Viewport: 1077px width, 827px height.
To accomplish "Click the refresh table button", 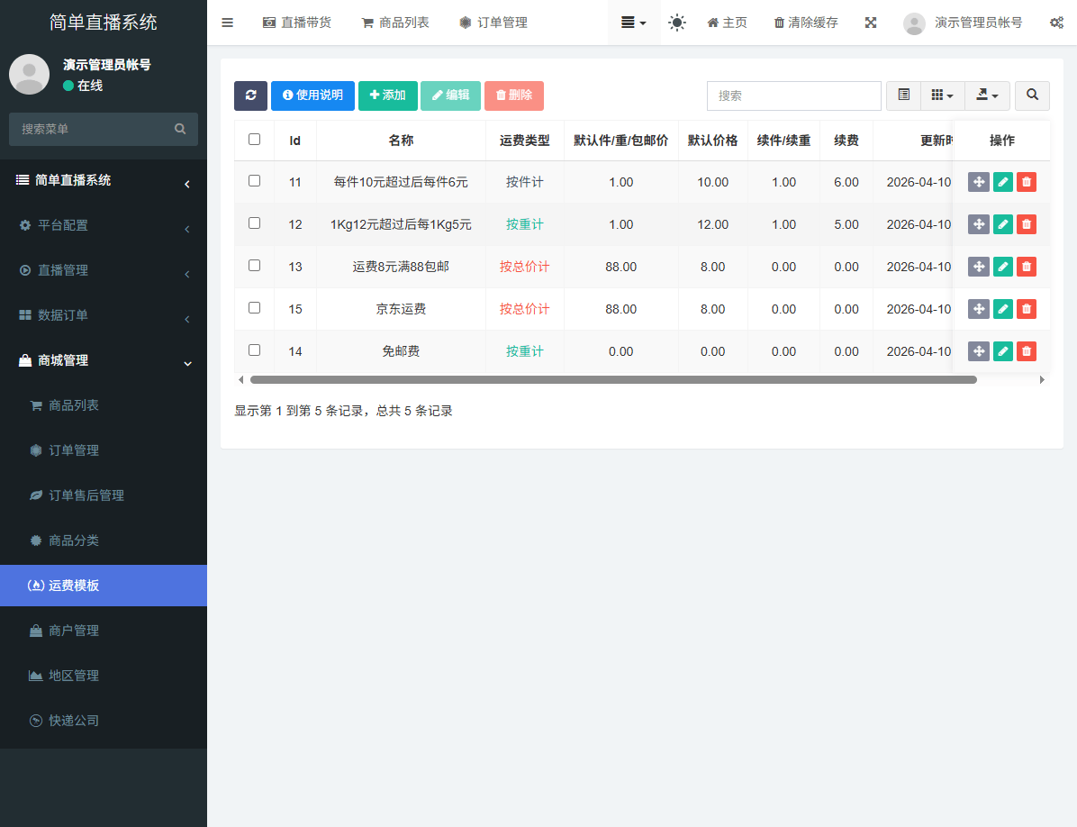I will pos(250,95).
